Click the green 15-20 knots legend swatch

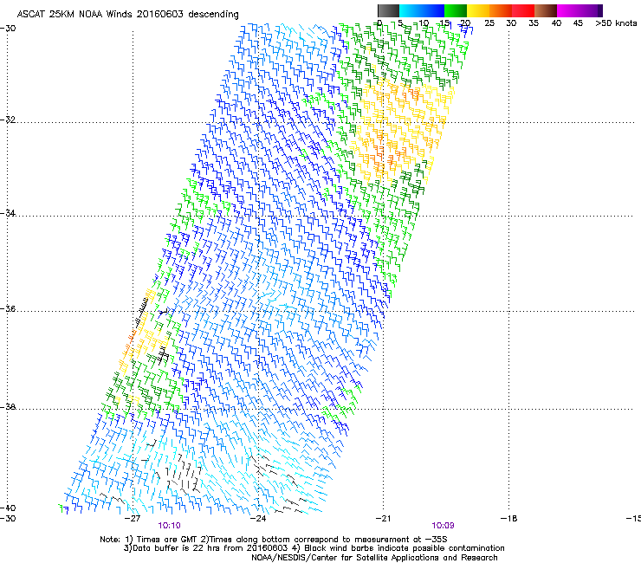click(x=456, y=10)
